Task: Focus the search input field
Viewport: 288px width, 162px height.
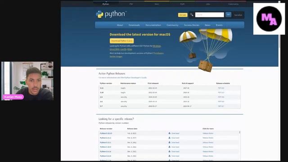Action: coord(209,15)
